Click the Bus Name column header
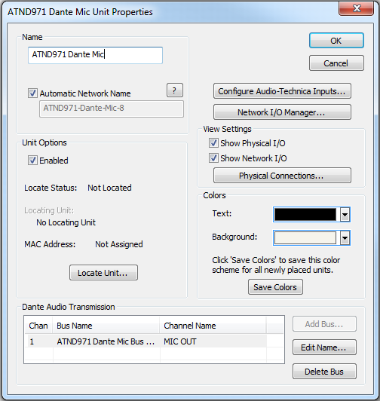 [106, 326]
